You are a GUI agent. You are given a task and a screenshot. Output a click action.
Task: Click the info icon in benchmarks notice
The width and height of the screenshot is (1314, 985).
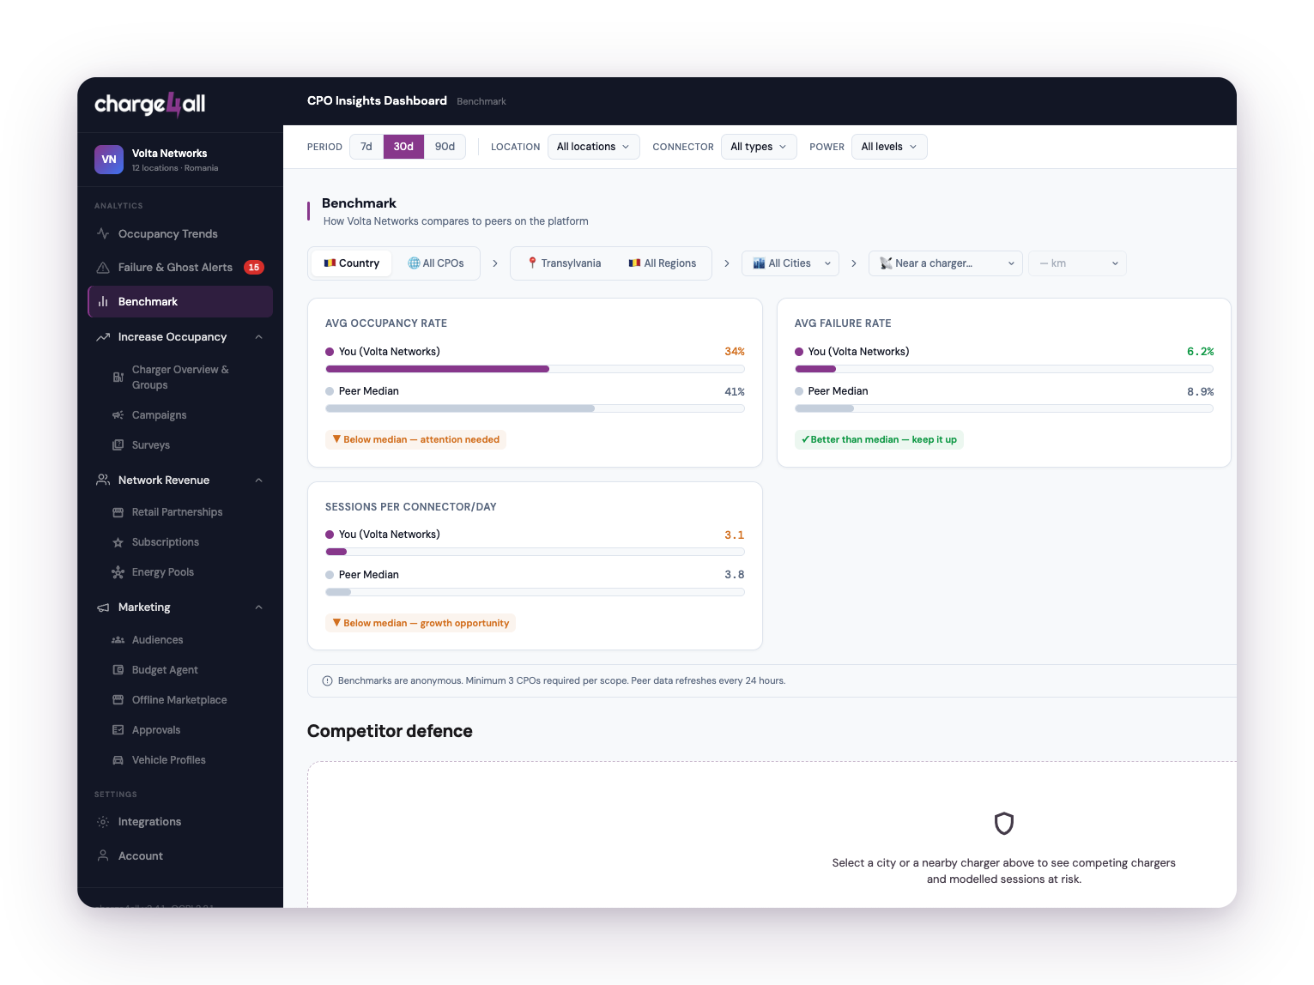(x=327, y=681)
